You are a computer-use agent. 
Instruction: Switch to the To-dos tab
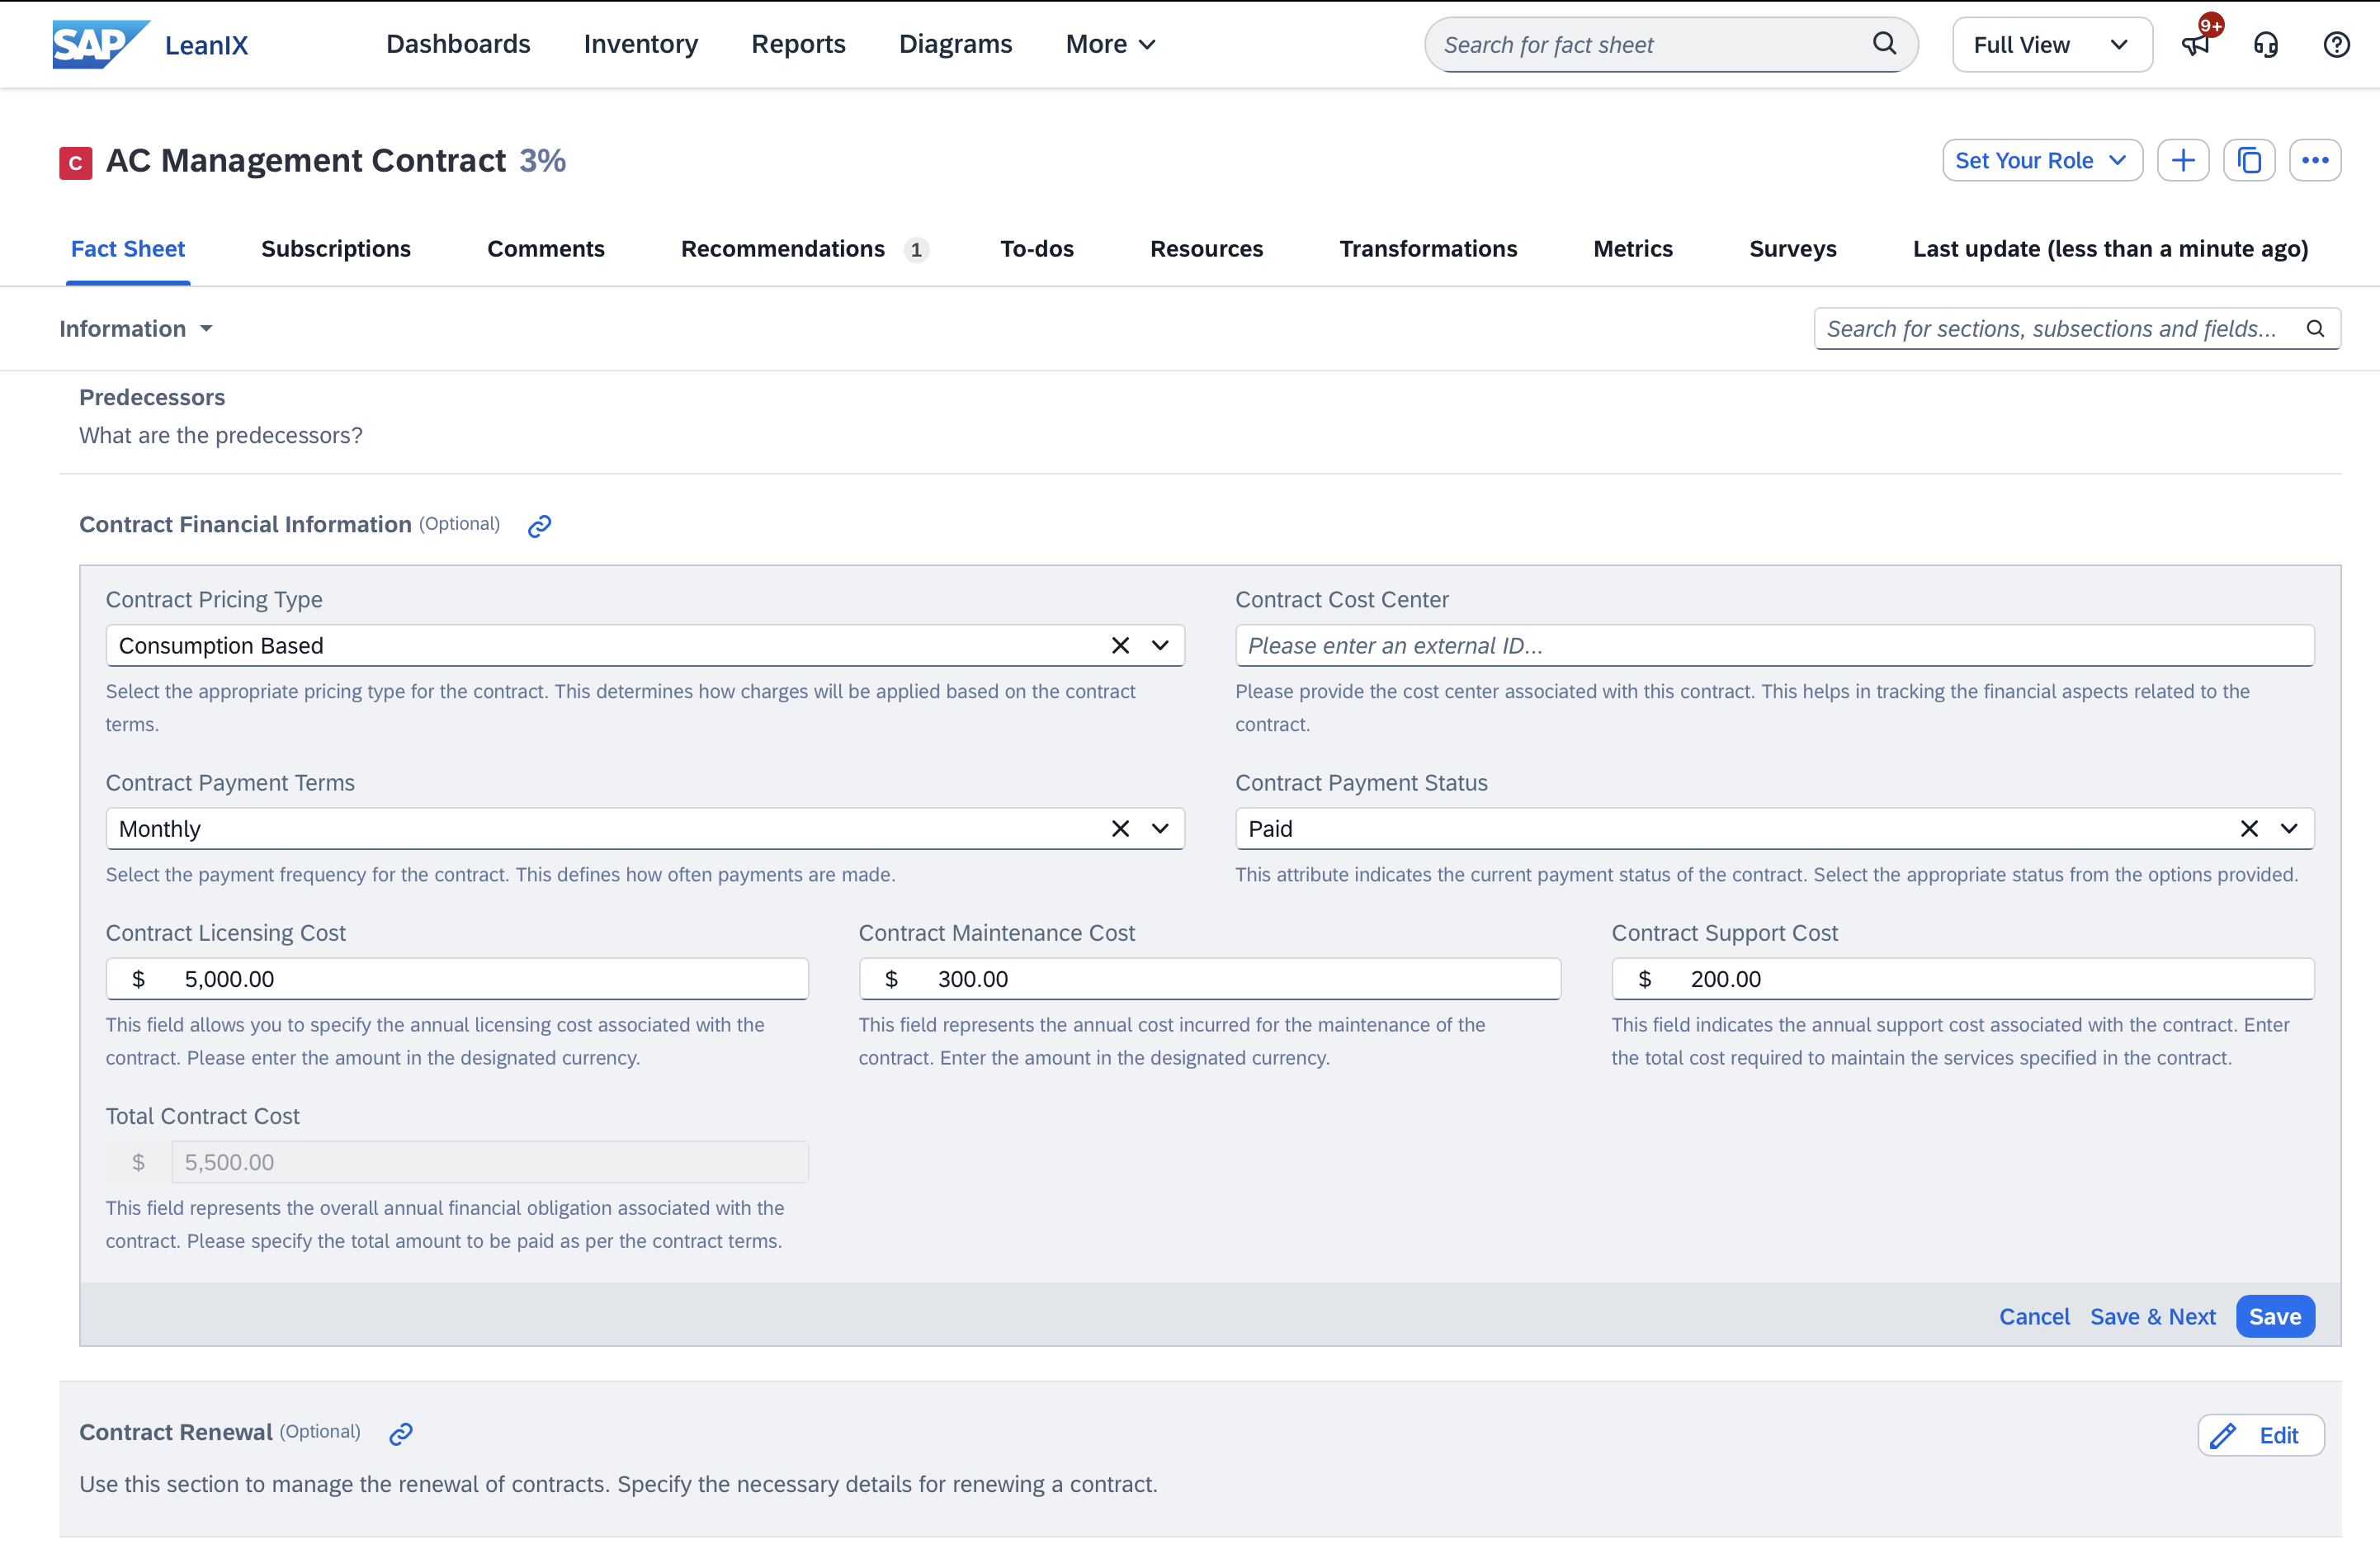[1037, 249]
